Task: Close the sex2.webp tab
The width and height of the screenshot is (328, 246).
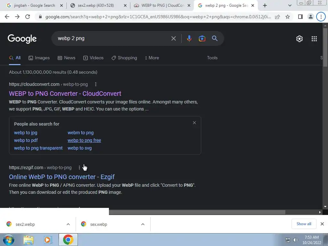Action: coord(125,6)
